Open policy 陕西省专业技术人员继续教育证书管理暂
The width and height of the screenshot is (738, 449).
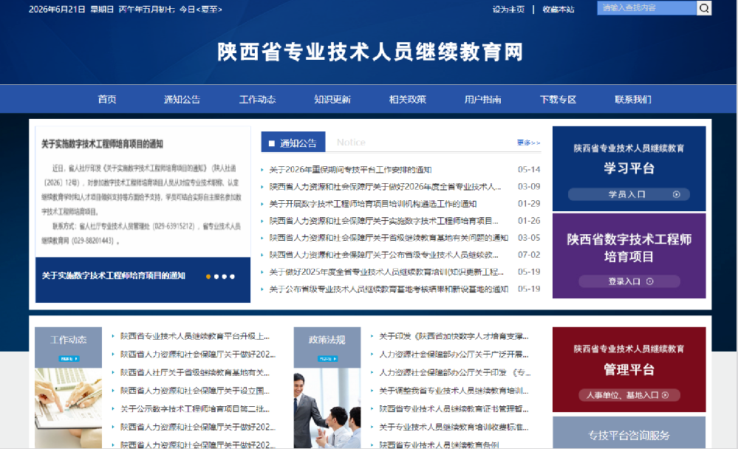coord(454,409)
